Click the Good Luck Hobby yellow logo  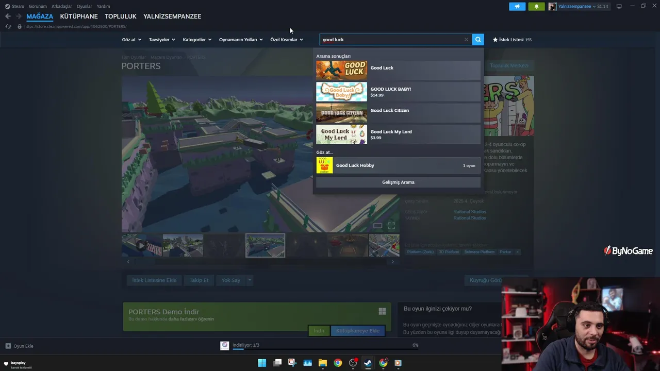(x=324, y=165)
